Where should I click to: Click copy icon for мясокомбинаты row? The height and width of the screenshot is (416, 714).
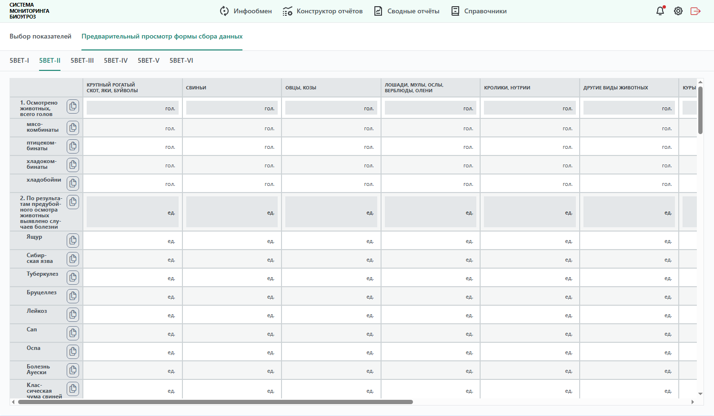[x=73, y=127]
